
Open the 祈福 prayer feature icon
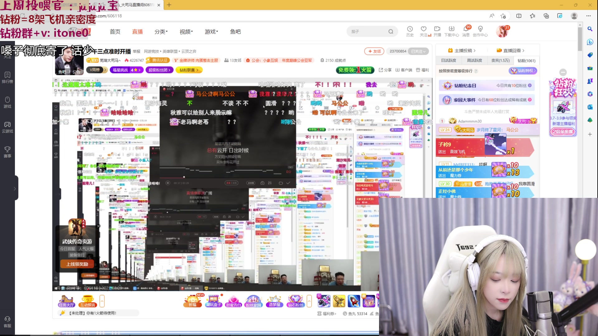(192, 301)
